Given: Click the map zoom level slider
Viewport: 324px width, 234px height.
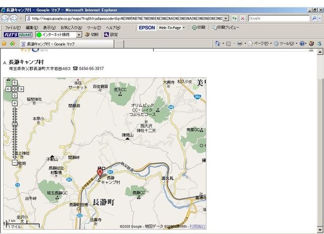Looking at the screenshot, I should pyautogui.click(x=15, y=124).
